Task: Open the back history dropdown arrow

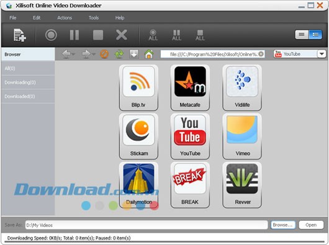Action: coord(73,55)
